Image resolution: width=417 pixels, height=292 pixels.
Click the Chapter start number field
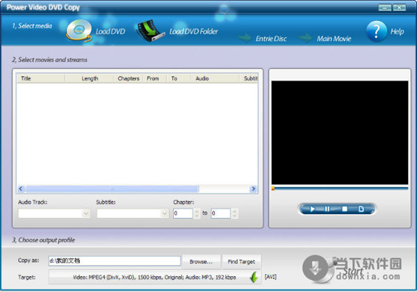point(183,213)
